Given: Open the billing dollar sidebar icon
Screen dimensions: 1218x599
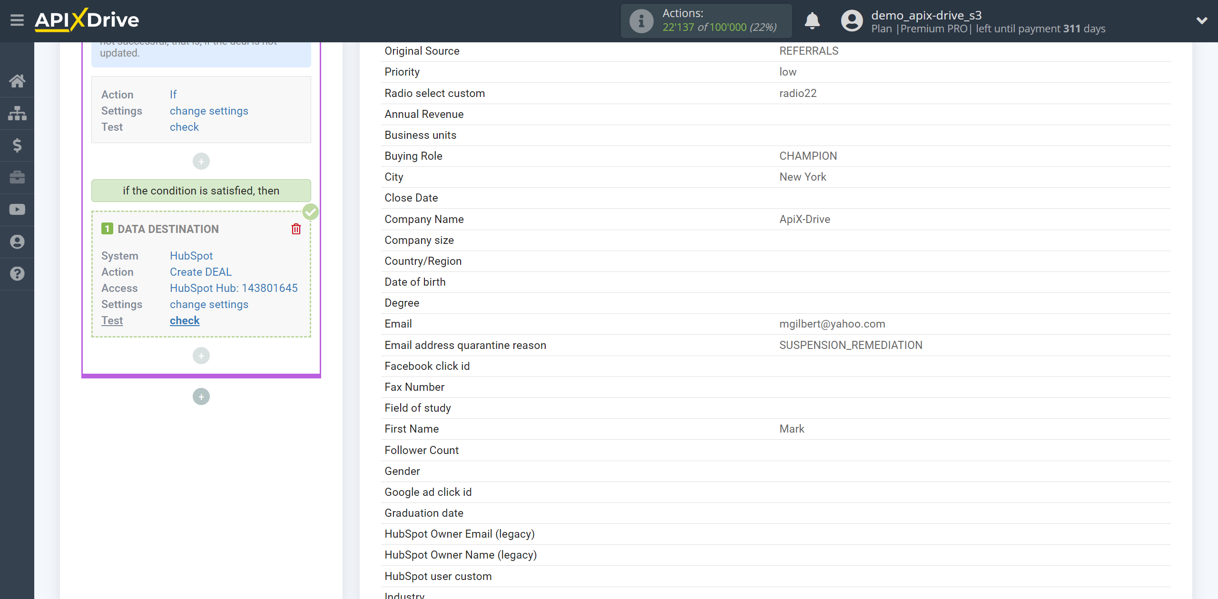Looking at the screenshot, I should click(x=17, y=145).
